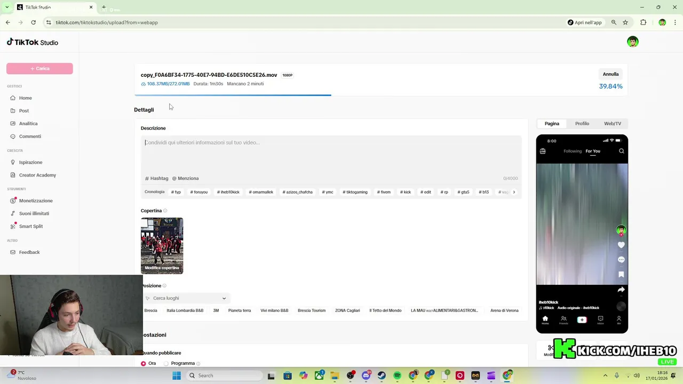Click the TikTok Studio logo
This screenshot has height=384, width=683.
click(x=33, y=42)
